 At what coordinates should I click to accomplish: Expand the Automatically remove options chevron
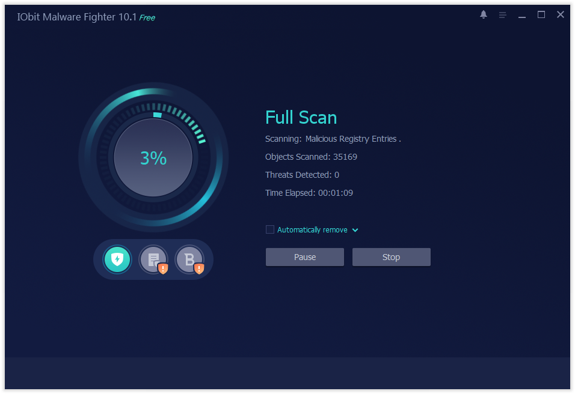point(355,230)
